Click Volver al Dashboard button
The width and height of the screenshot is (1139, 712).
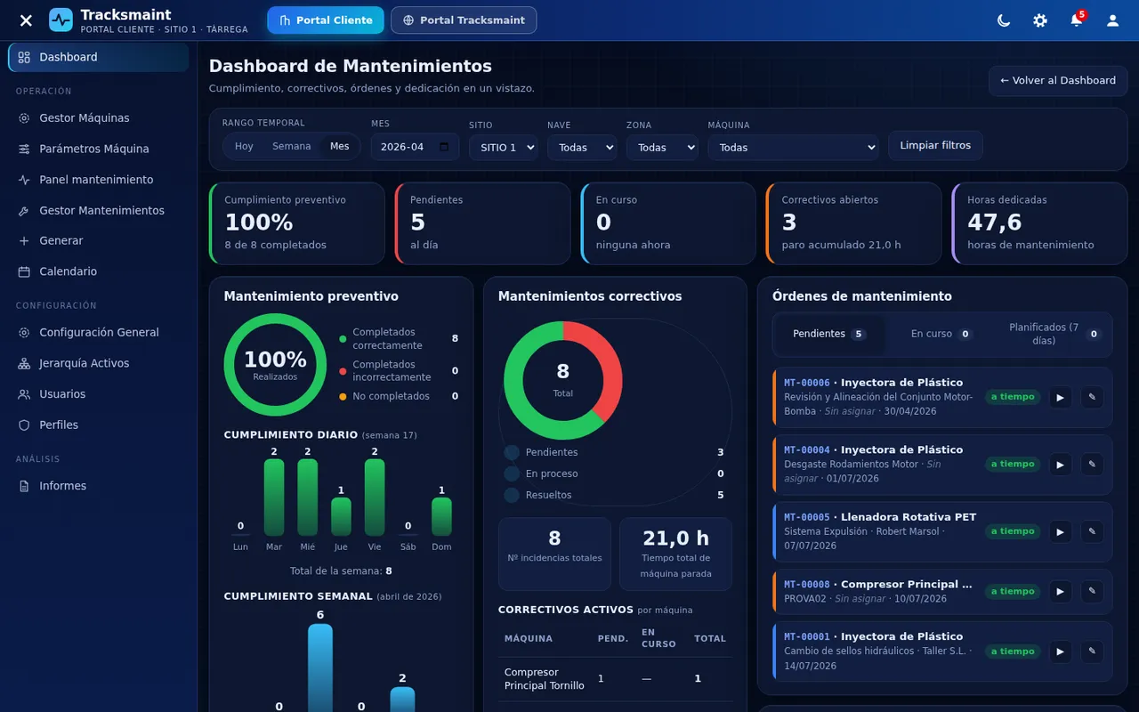pyautogui.click(x=1058, y=80)
